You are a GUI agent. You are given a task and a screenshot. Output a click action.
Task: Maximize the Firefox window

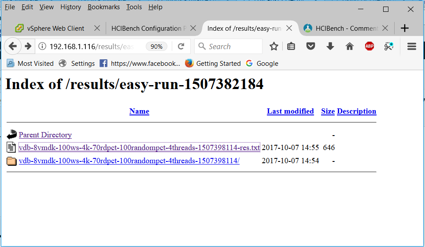click(x=386, y=9)
